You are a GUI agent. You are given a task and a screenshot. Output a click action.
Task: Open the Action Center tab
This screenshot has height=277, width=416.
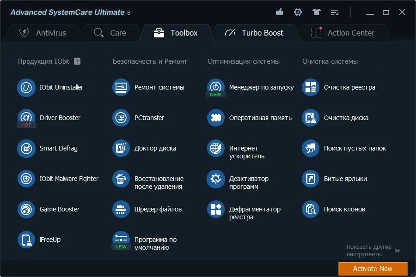coord(343,33)
